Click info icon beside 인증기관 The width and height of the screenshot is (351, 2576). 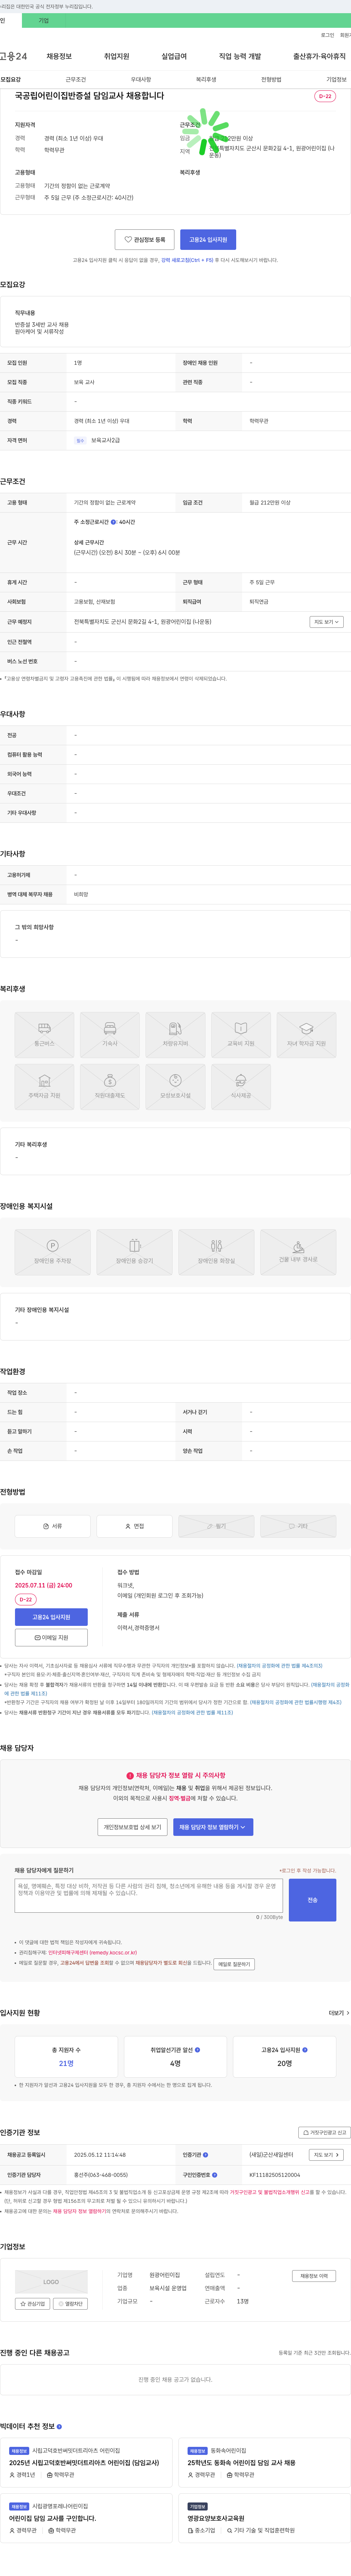(x=205, y=2155)
